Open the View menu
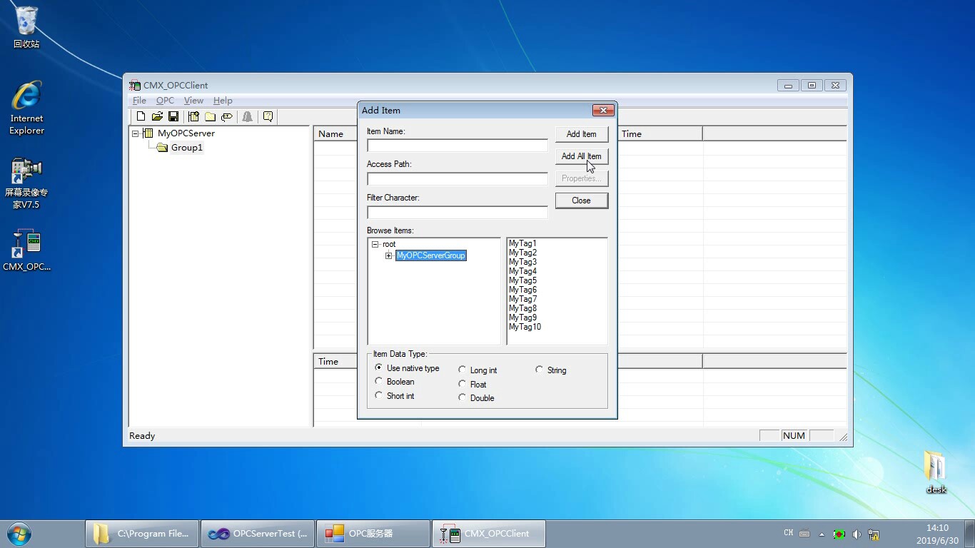This screenshot has width=975, height=548. tap(193, 101)
